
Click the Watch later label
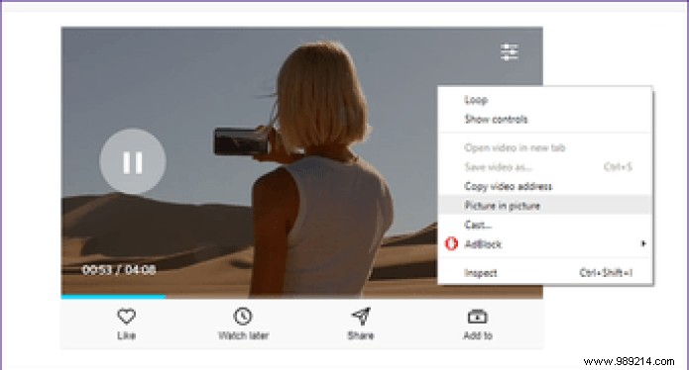coord(243,335)
